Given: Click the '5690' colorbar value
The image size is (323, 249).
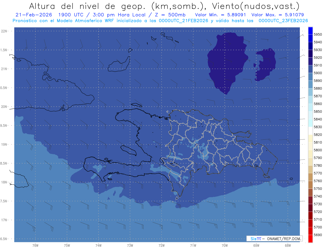Looking at the screenshot, I should 318,235.
